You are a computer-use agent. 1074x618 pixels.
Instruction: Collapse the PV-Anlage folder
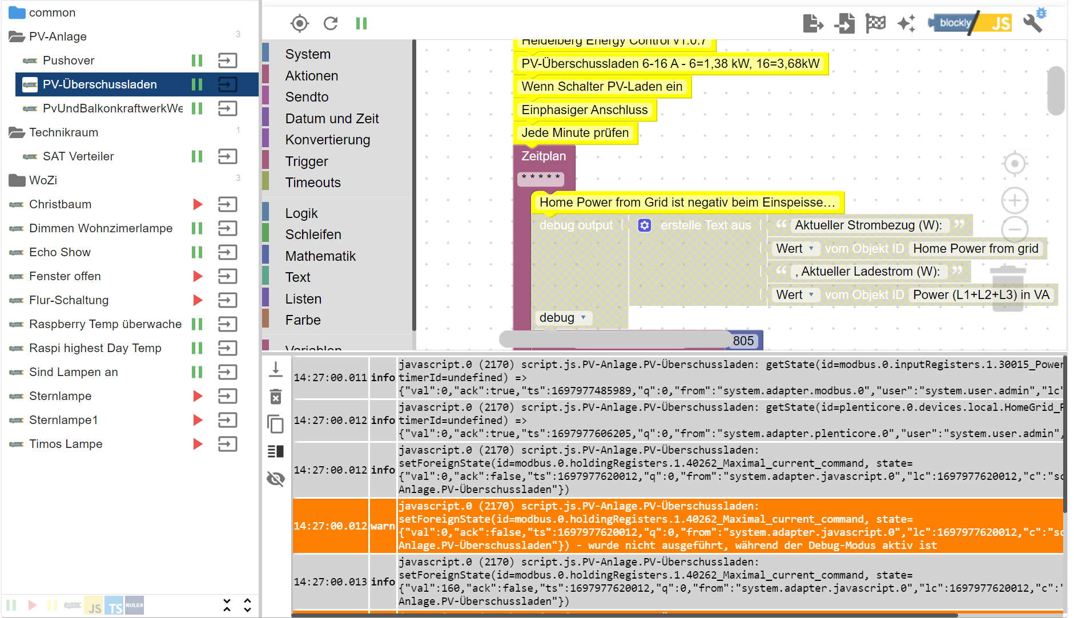(17, 37)
